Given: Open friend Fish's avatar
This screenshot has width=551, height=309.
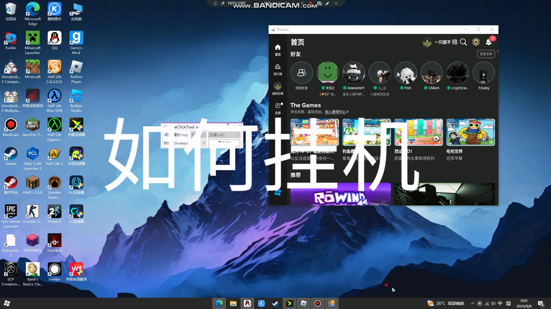Looking at the screenshot, I should point(406,73).
